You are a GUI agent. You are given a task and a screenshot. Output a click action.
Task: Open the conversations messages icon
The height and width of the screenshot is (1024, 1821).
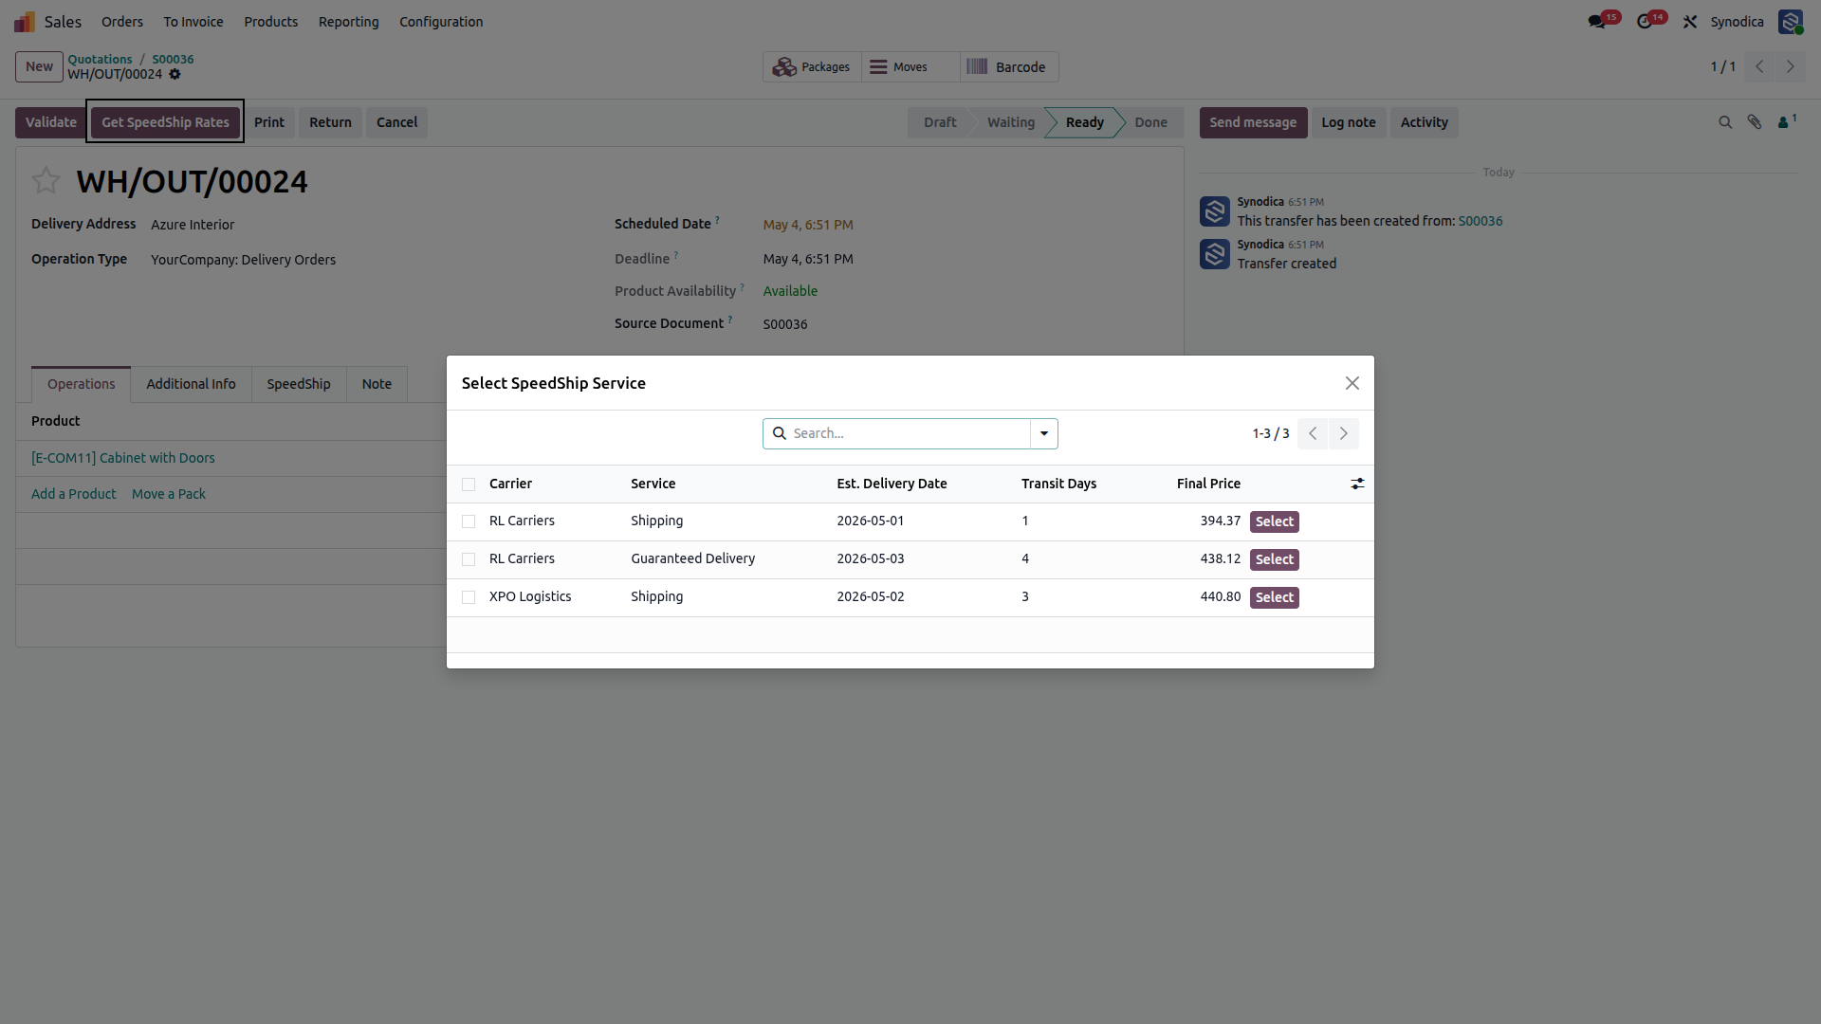pyautogui.click(x=1597, y=22)
